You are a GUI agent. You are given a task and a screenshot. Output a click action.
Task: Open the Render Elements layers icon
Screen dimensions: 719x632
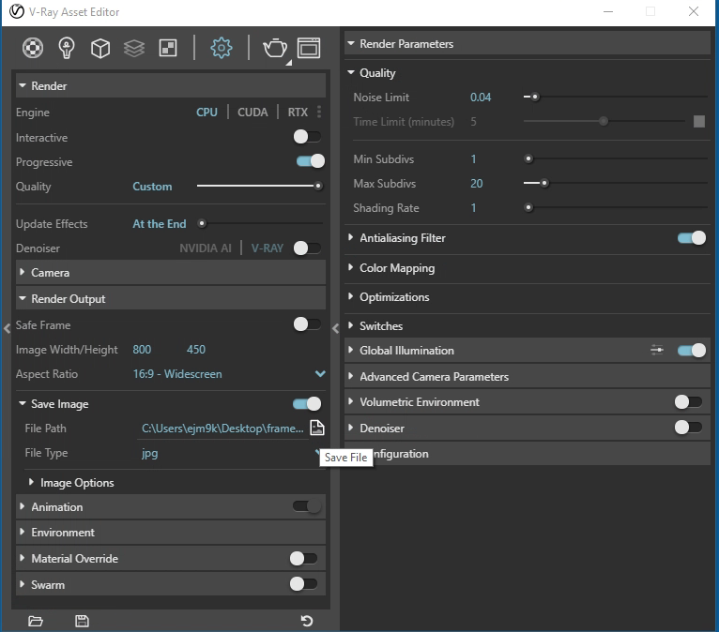point(134,48)
